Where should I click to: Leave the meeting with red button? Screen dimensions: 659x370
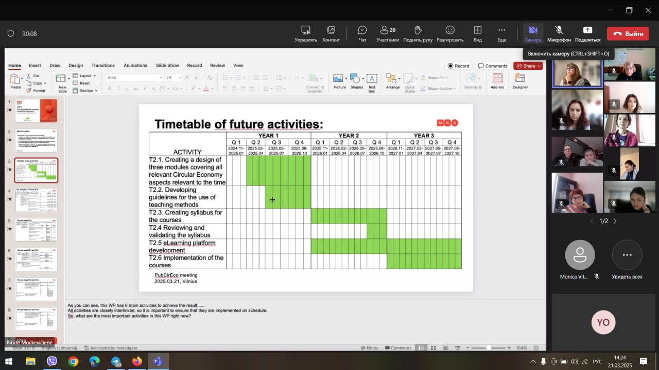click(628, 34)
